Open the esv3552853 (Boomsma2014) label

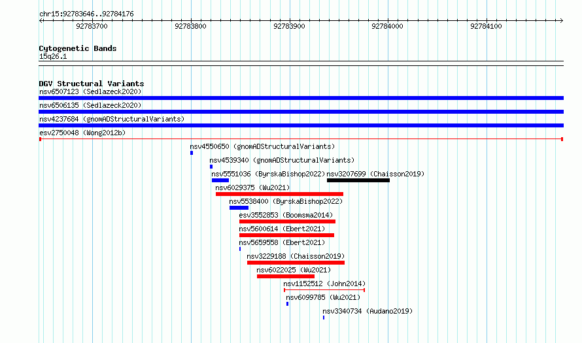coord(286,215)
